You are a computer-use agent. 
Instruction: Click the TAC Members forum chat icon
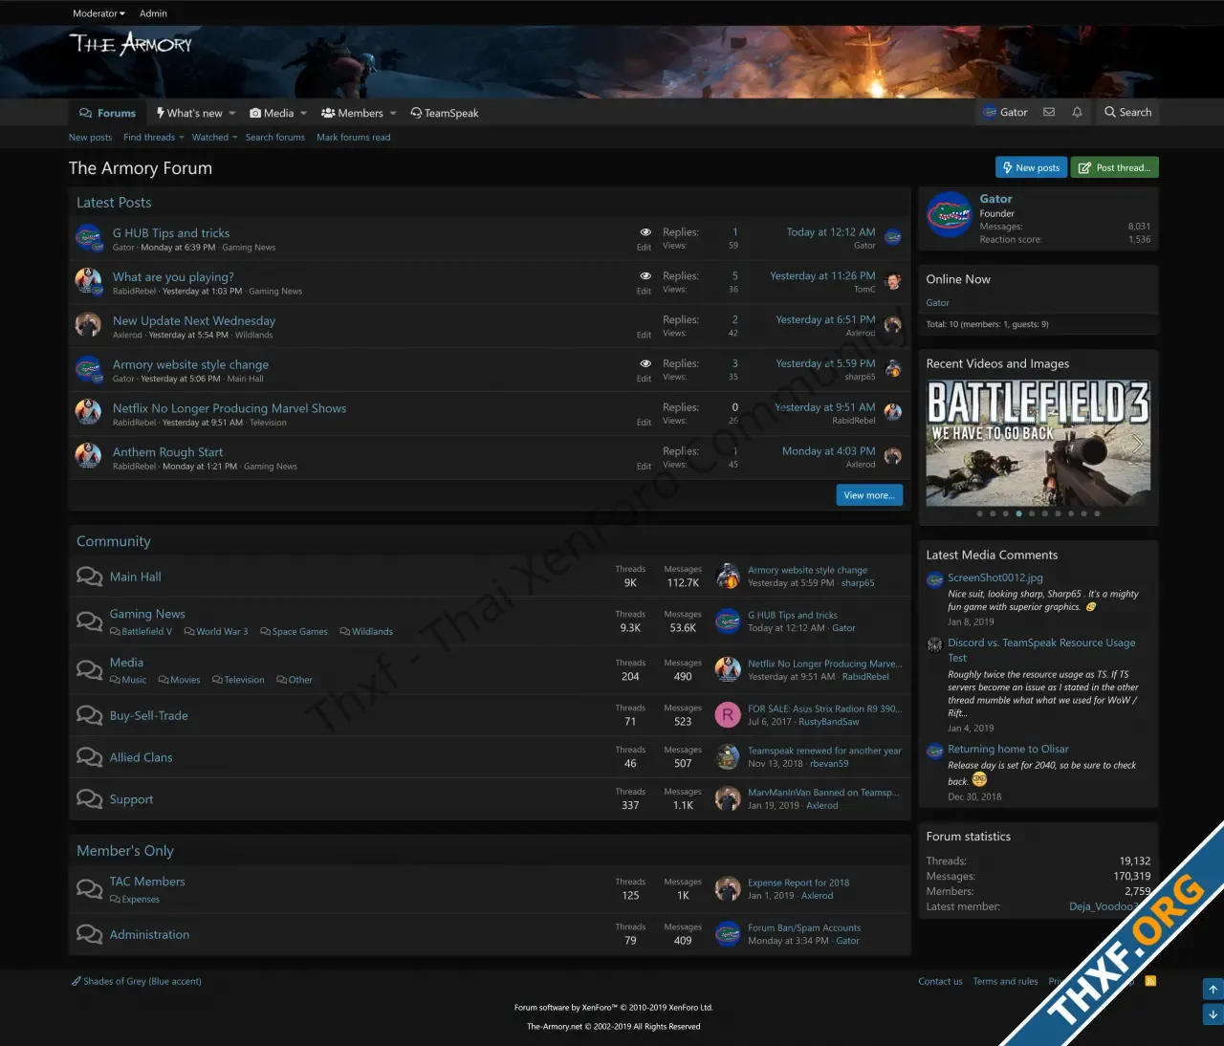click(89, 889)
